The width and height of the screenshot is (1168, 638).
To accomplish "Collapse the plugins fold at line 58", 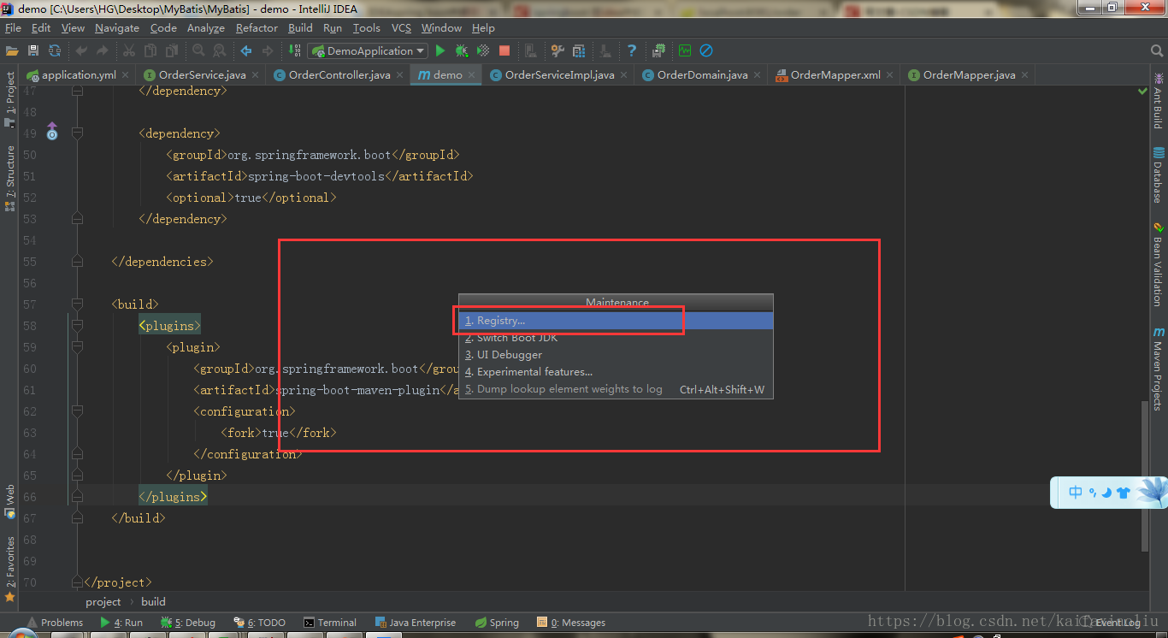I will coord(77,326).
